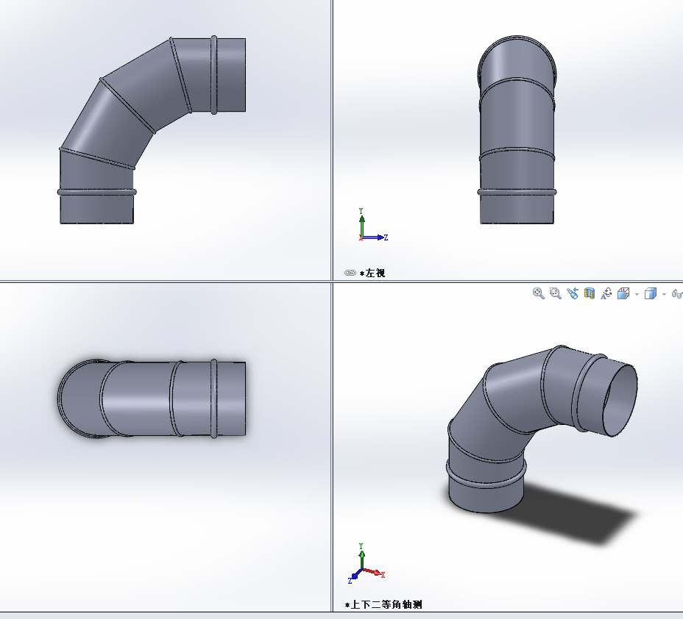Click the coordinate triad in the left-view viewport

pyautogui.click(x=372, y=226)
